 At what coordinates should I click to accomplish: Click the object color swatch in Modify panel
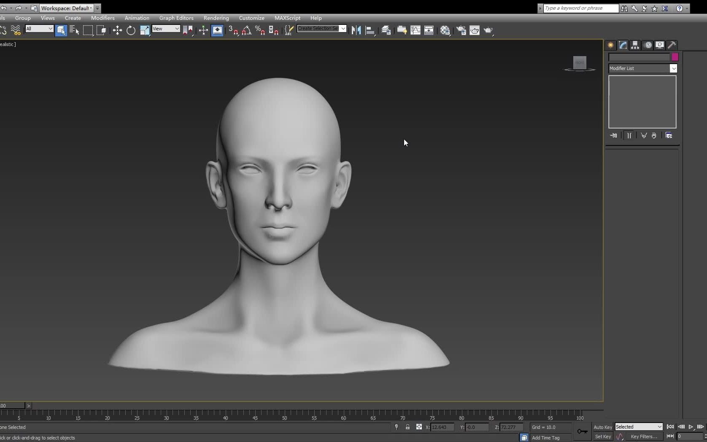674,57
